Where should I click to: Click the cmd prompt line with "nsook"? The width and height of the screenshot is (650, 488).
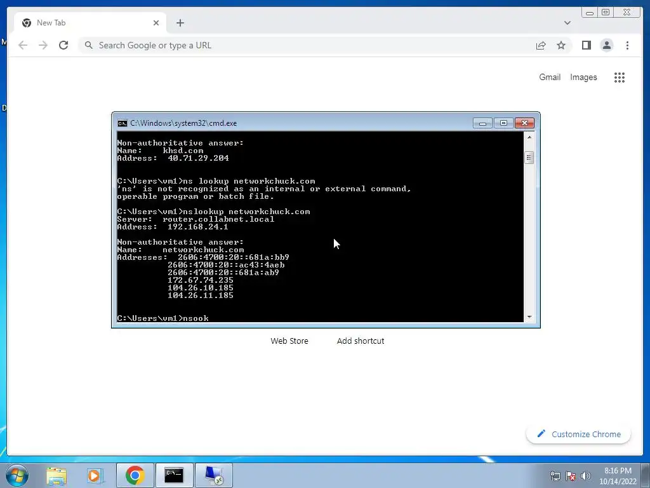(163, 318)
